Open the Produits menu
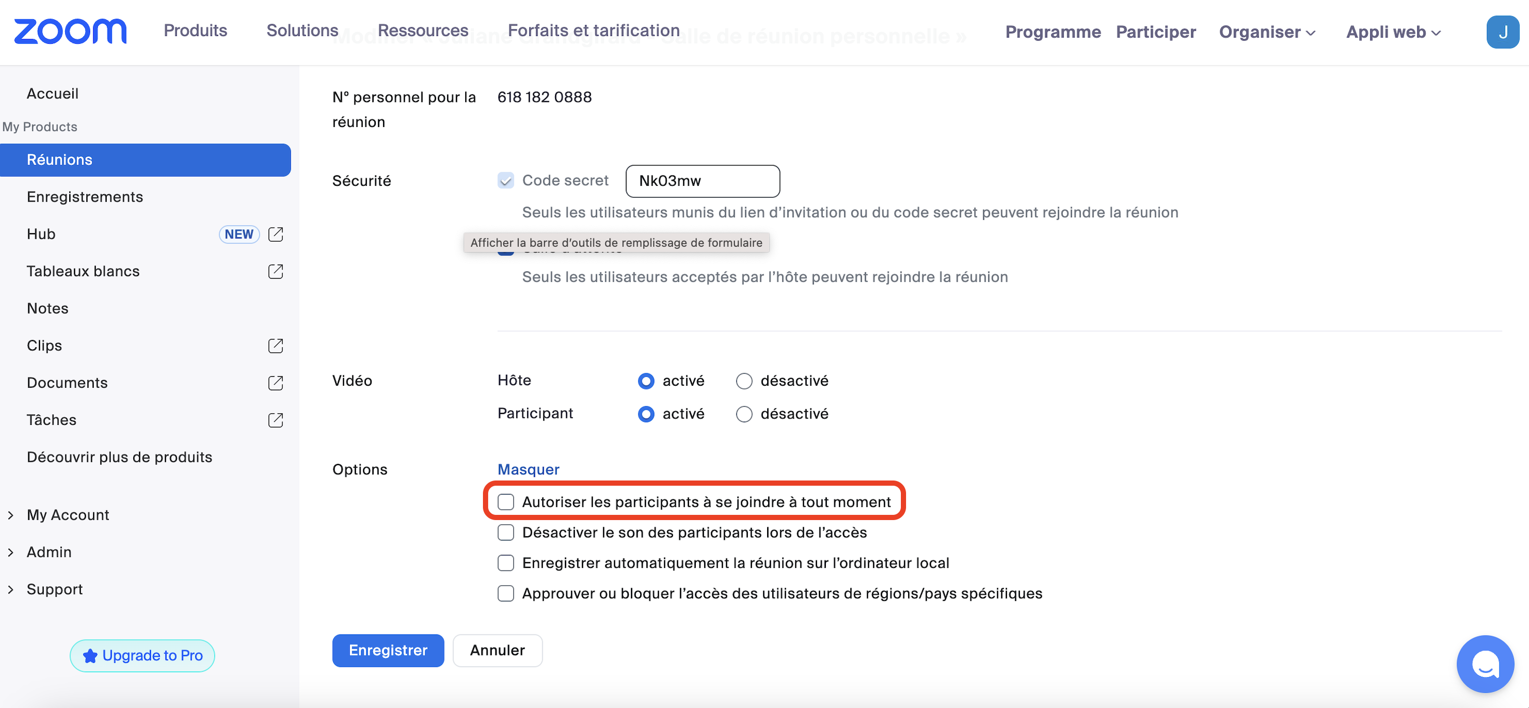 (195, 30)
